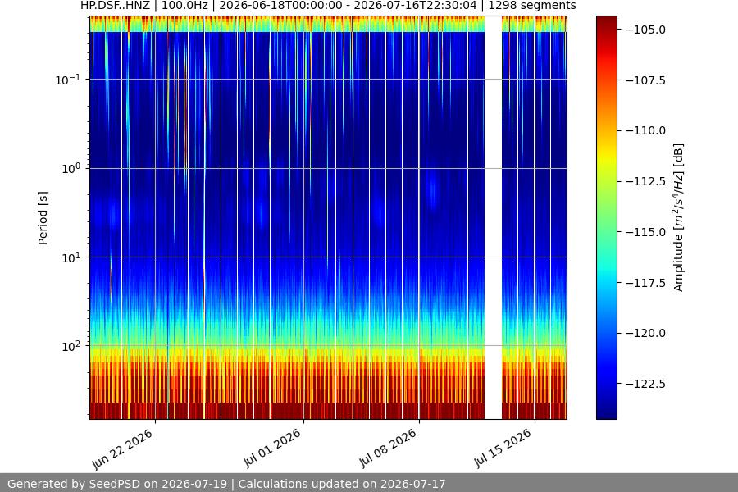Click the −120.0 colorbar tick label
The width and height of the screenshot is (738, 492).
click(x=646, y=334)
